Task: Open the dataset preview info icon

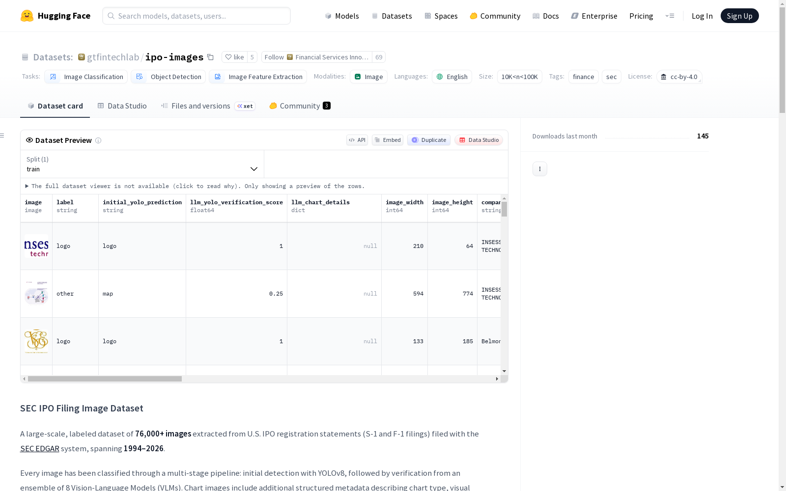Action: click(x=98, y=140)
